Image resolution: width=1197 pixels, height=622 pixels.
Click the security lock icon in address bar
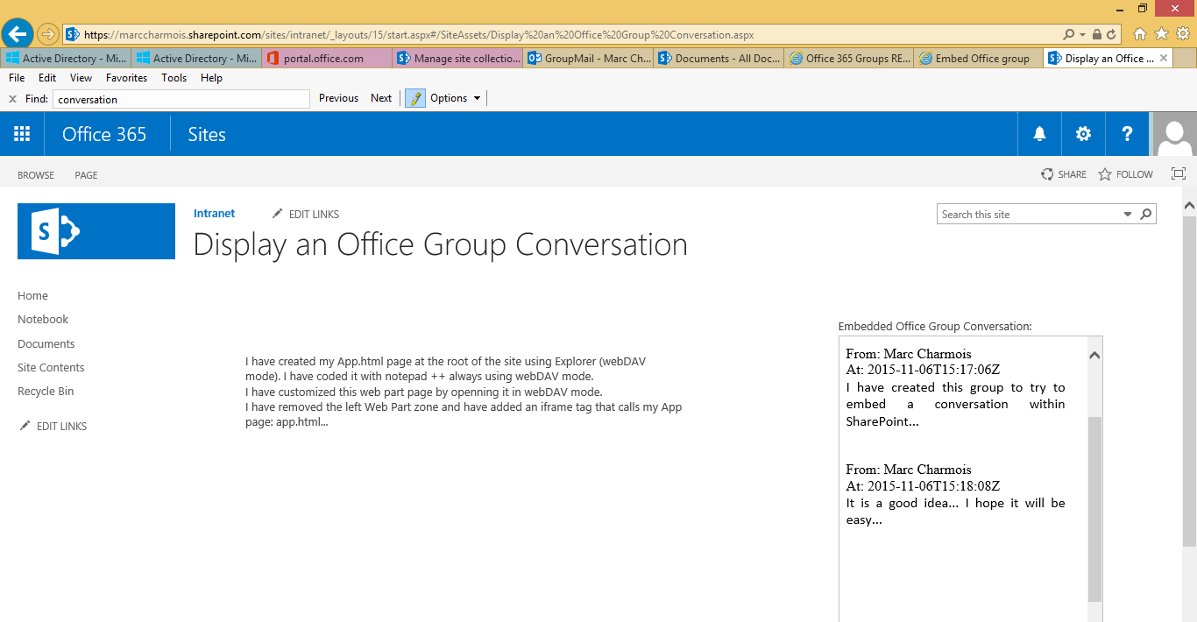[x=1097, y=35]
